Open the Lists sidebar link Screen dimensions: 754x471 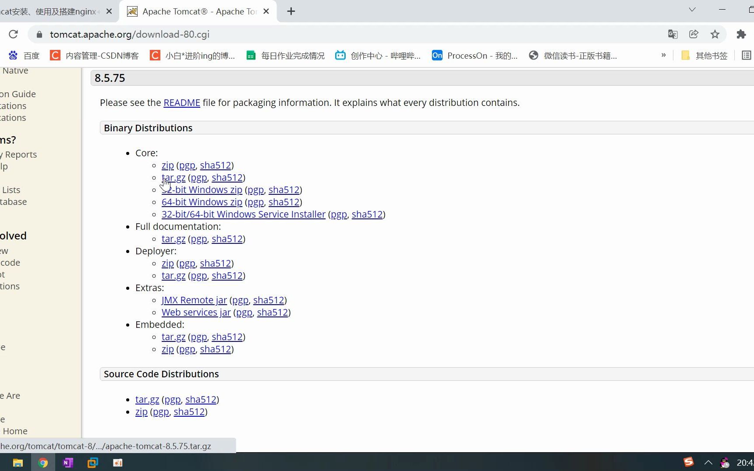11,190
